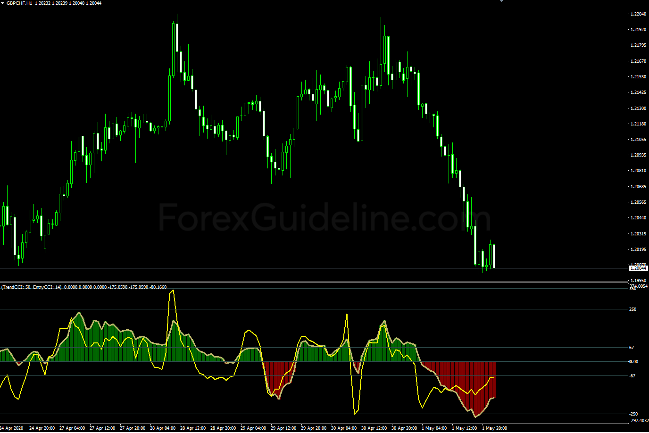Click the 27 Apr 04:00 time label
Viewport: 649px width, 433px height.
(x=72, y=428)
